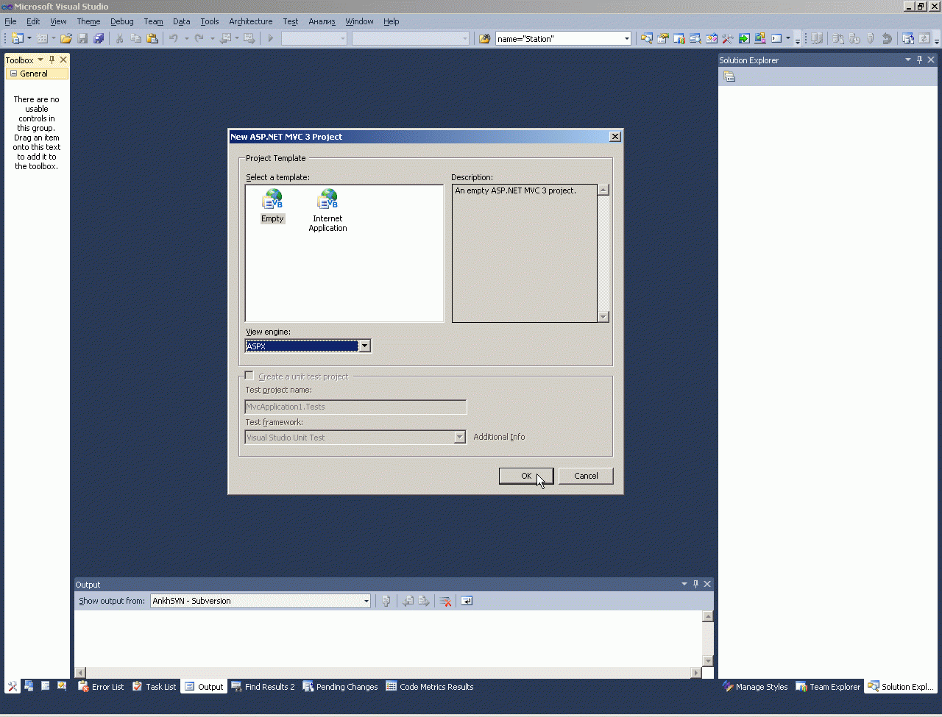This screenshot has width=942, height=717.
Task: Pin the Toolbox panel with auto-hide icon
Action: click(x=52, y=60)
